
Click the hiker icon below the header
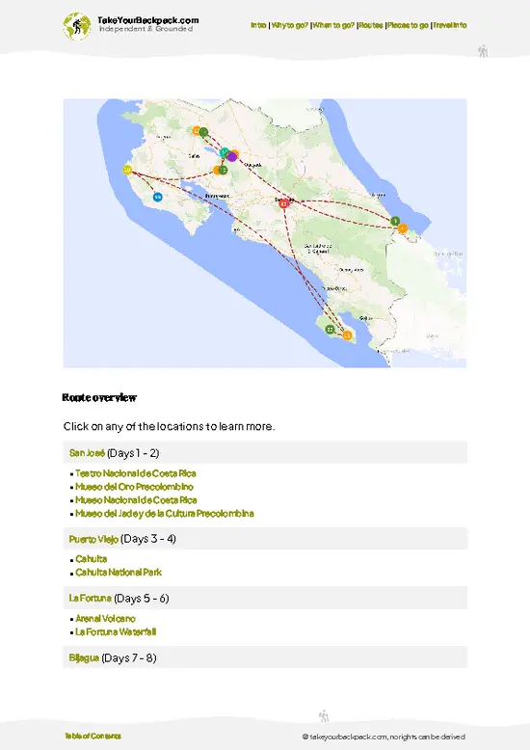pyautogui.click(x=483, y=51)
